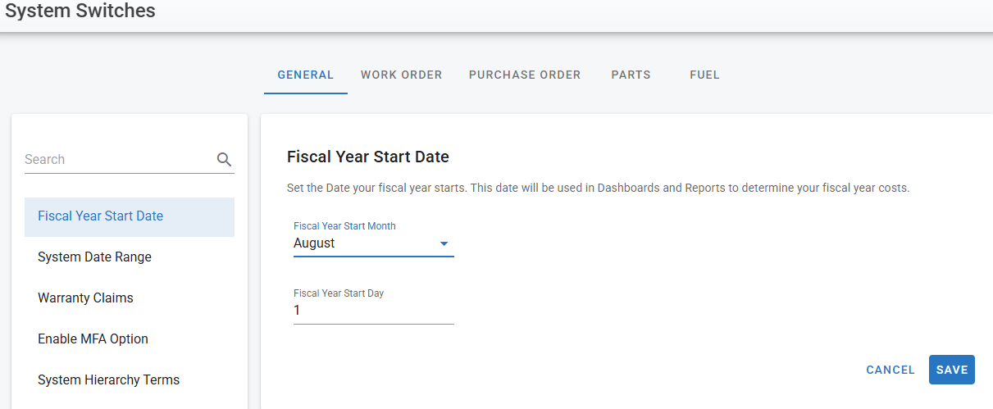Click the month dropdown arrow
This screenshot has width=993, height=409.
(x=444, y=243)
